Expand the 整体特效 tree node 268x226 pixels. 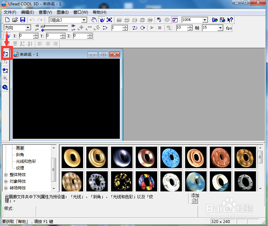(x=6, y=175)
